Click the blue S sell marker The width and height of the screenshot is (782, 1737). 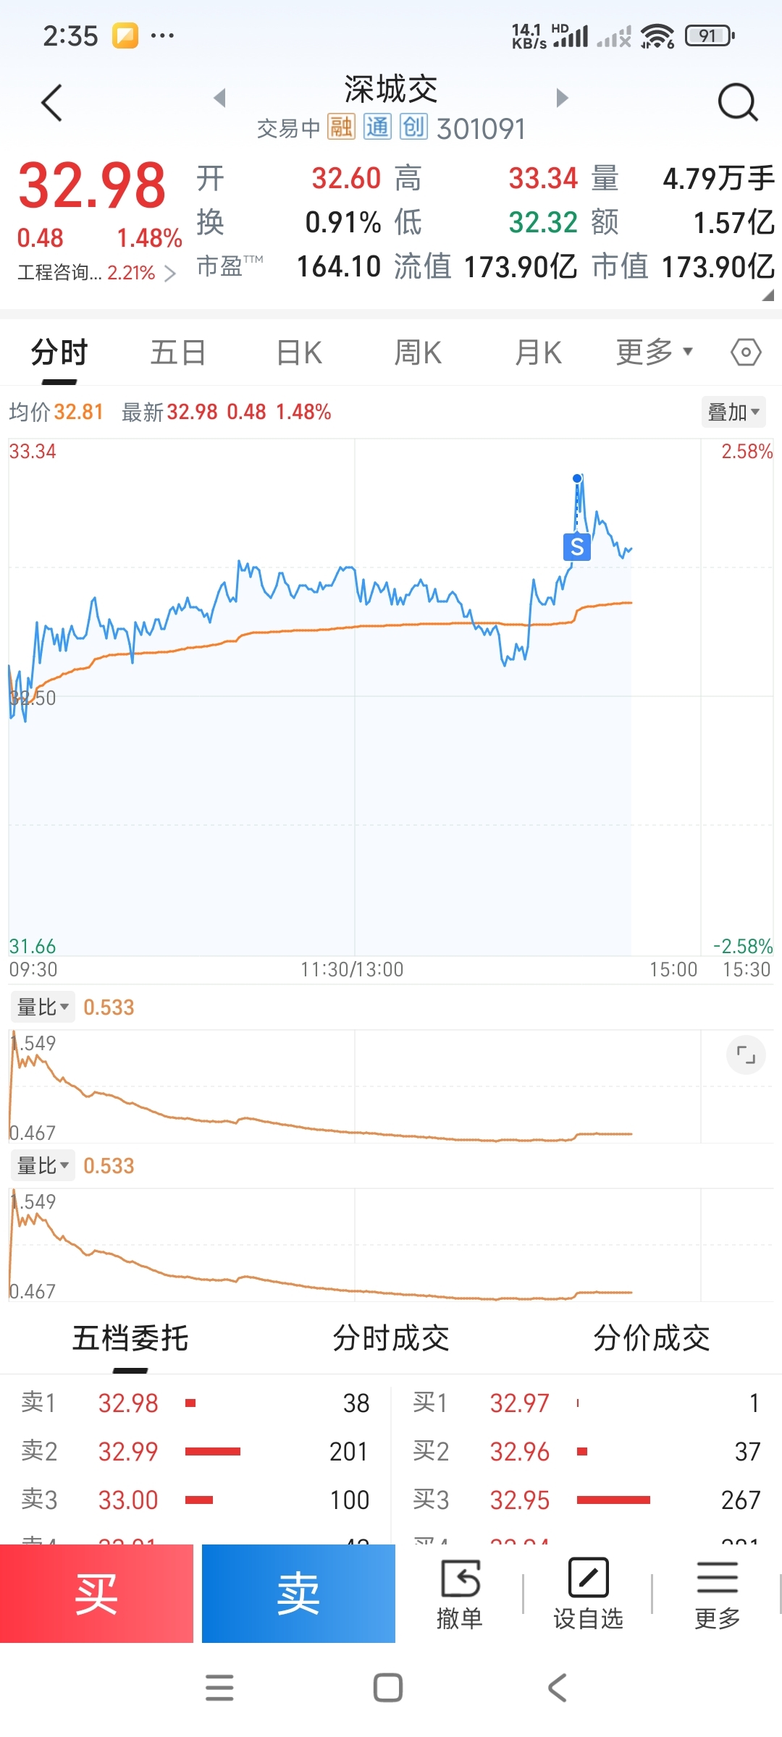coord(577,546)
